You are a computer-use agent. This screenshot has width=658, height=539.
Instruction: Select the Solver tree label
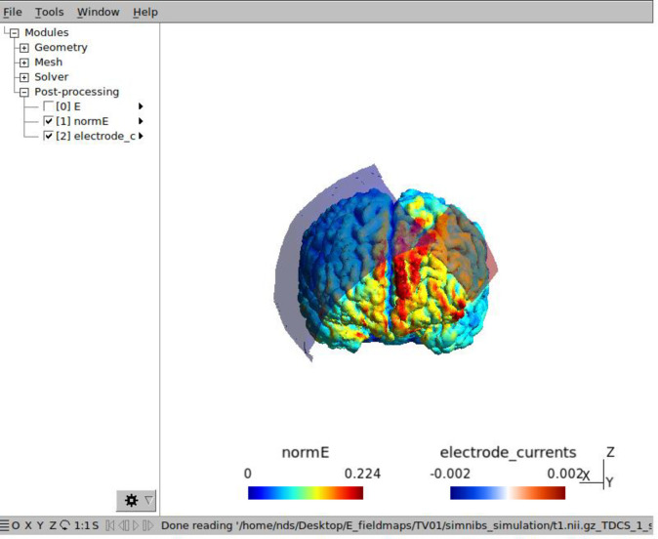[51, 77]
